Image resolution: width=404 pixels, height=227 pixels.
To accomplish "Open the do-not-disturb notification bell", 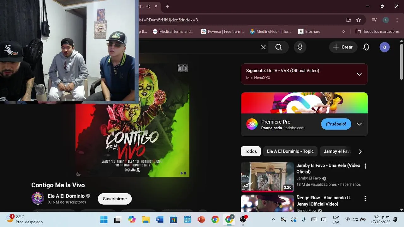I will click(x=395, y=219).
